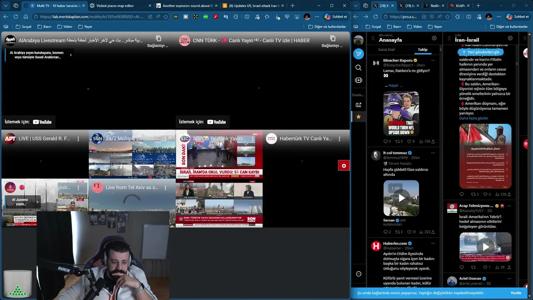The width and height of the screenshot is (533, 300).
Task: Open the X Pro search icon
Action: [359, 67]
